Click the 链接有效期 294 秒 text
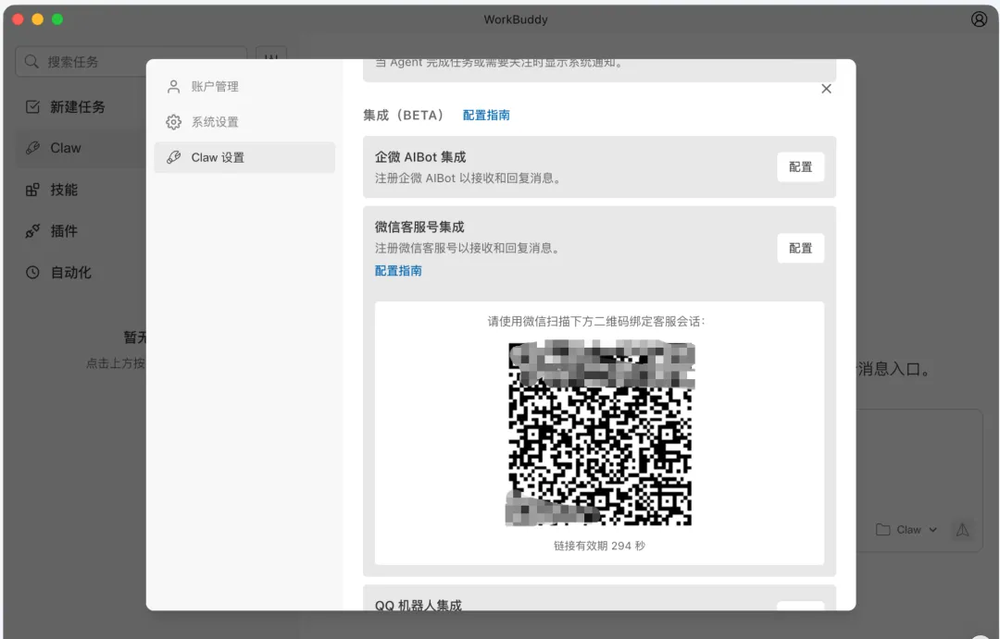This screenshot has width=1000, height=639. point(599,546)
